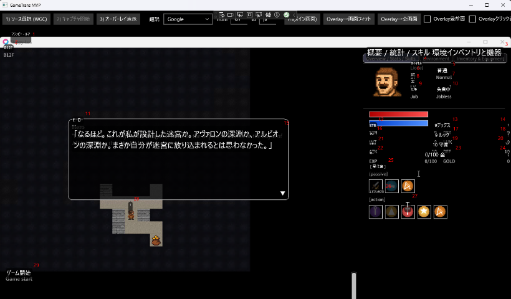Enable the Overlay最前面 checkbox
This screenshot has width=511, height=299.
pos(427,19)
